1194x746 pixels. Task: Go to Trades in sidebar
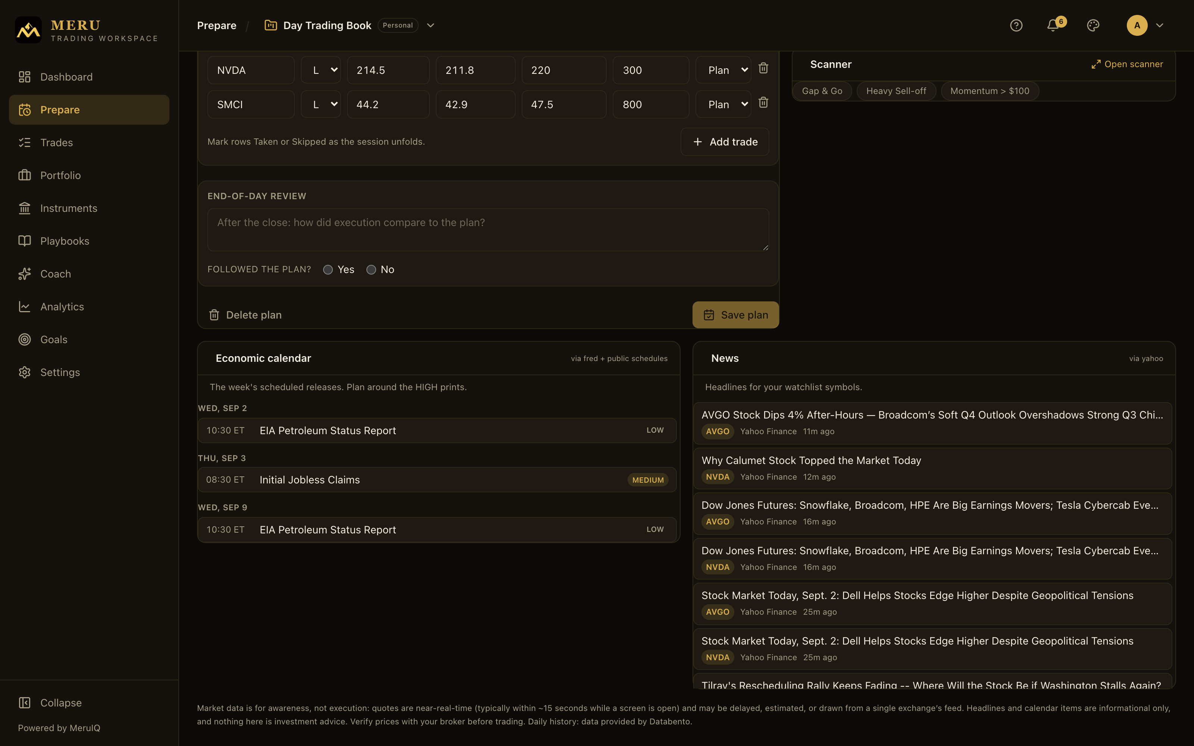point(89,142)
